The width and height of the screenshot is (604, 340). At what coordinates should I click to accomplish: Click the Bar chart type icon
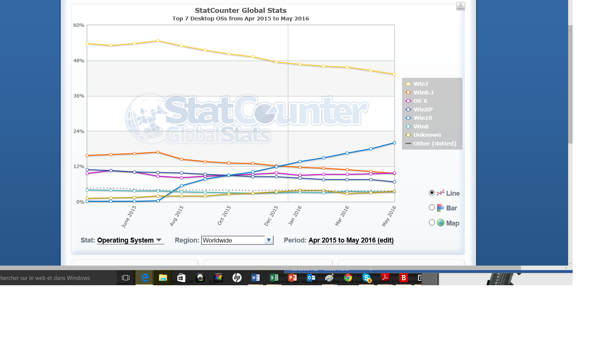point(441,208)
